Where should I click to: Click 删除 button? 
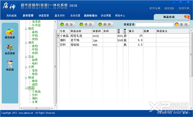(106, 24)
